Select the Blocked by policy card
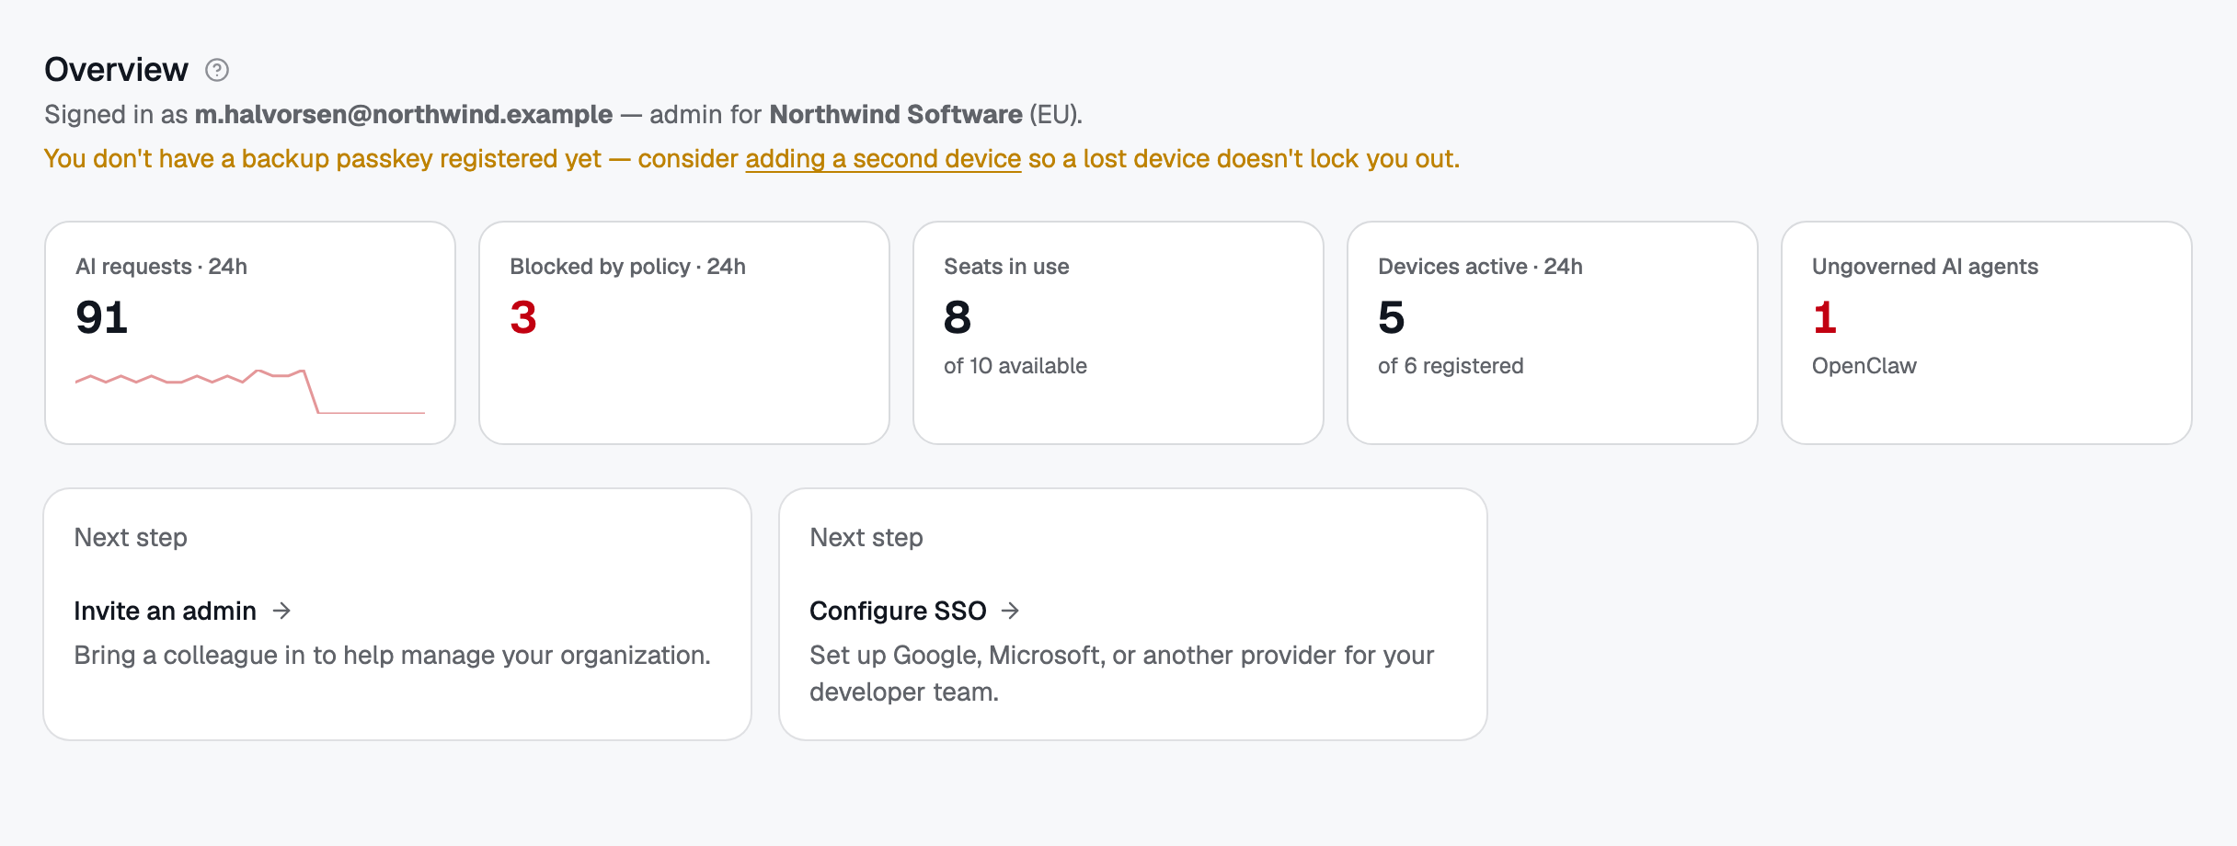Screen dimensions: 2237x846 [x=684, y=333]
